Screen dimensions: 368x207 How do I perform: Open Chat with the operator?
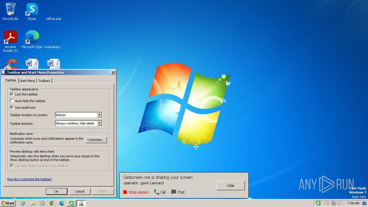178,192
